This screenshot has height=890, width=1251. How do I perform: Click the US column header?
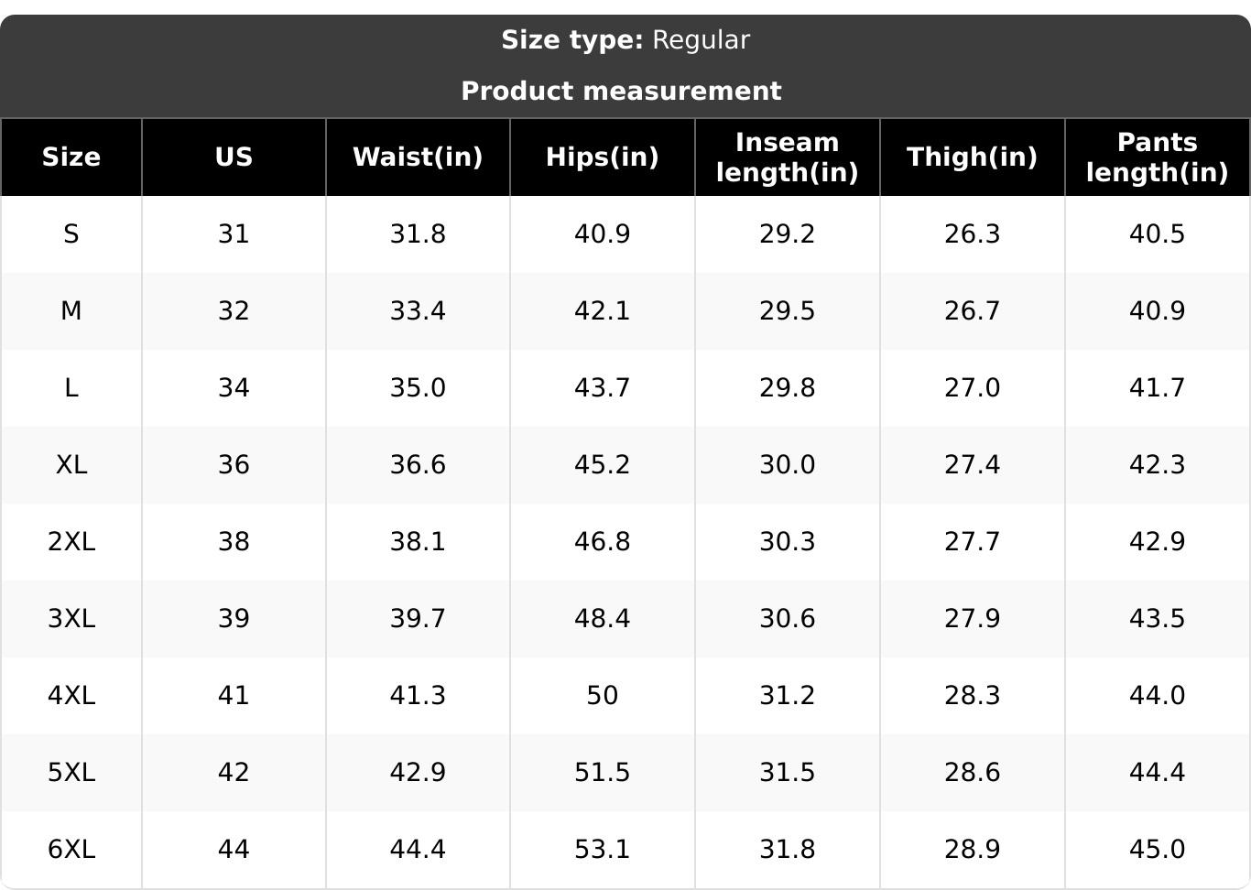click(234, 157)
